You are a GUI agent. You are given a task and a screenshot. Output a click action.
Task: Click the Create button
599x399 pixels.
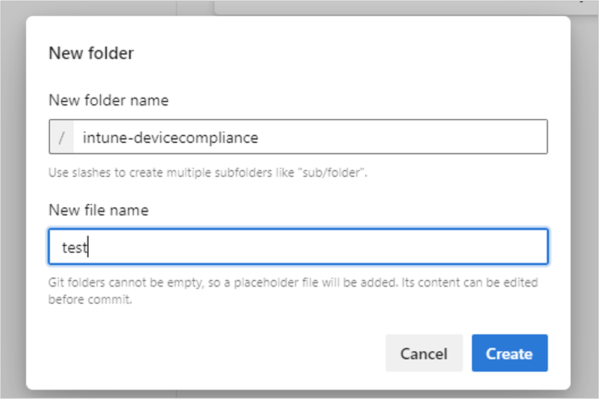[x=510, y=353]
